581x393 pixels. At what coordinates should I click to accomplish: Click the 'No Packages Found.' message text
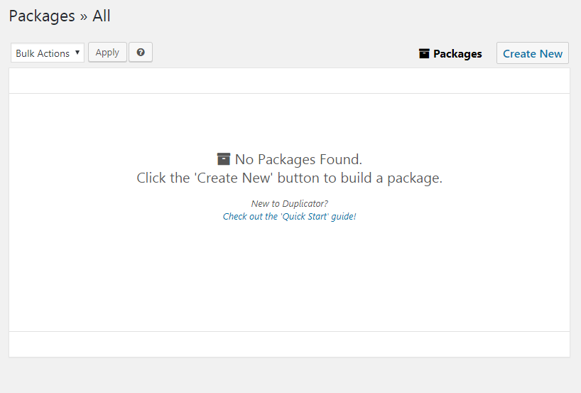(298, 159)
